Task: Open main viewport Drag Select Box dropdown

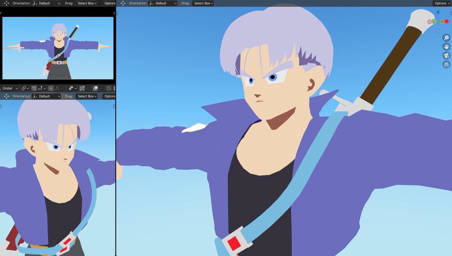Action: click(x=203, y=3)
